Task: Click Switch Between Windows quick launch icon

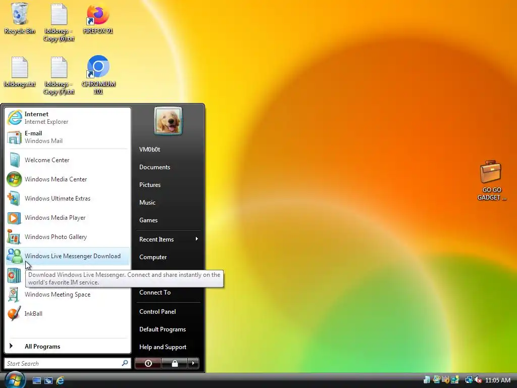Action: [x=48, y=381]
